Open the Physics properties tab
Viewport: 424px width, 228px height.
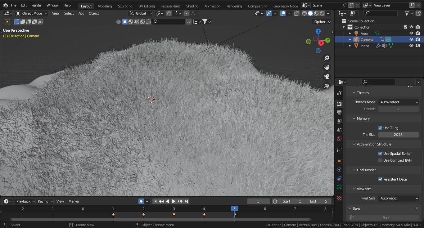pos(339,178)
